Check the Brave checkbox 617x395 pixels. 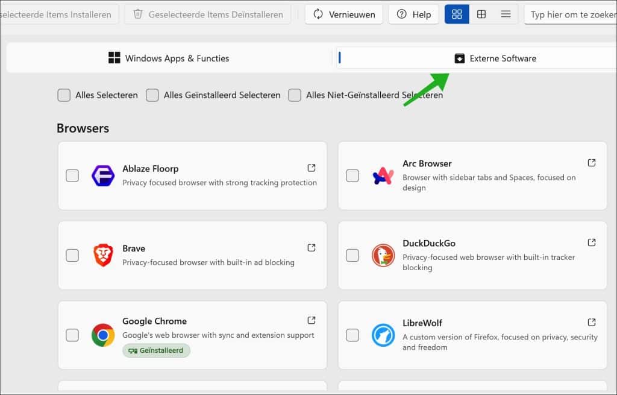(72, 255)
